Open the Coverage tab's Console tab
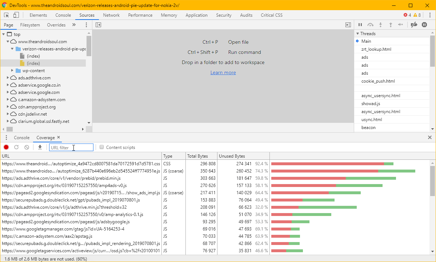436x262 pixels. tap(21, 137)
